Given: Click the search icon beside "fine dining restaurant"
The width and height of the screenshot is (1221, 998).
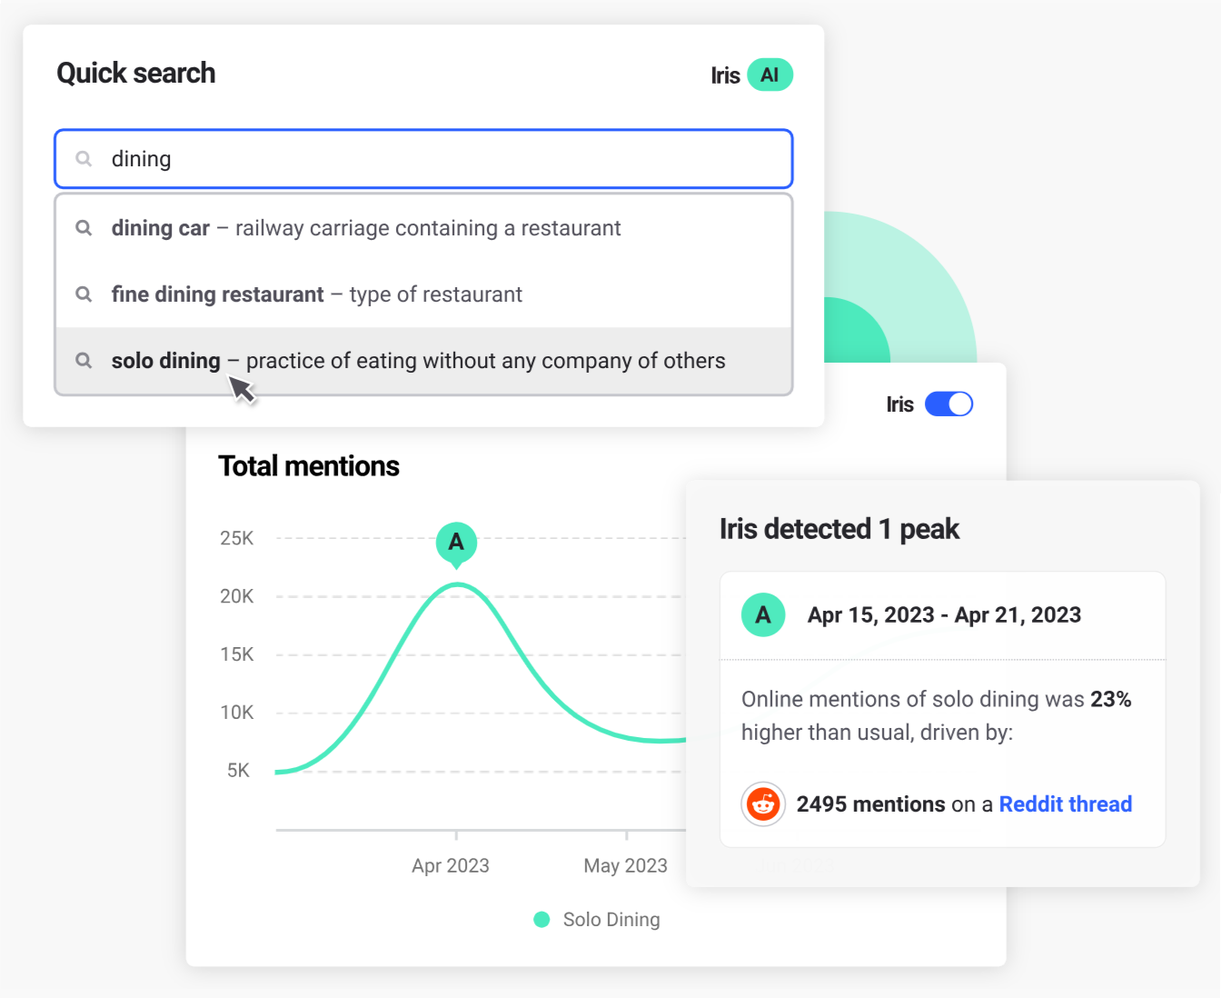Looking at the screenshot, I should click(x=84, y=294).
